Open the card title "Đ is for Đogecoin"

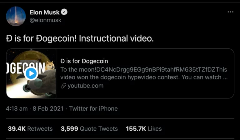(84, 61)
